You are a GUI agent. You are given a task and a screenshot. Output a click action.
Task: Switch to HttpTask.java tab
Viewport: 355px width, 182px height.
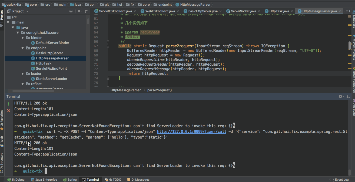279,11
